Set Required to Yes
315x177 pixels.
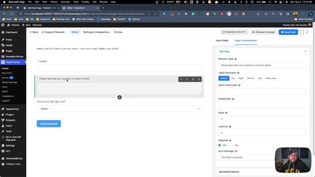[x=222, y=146]
